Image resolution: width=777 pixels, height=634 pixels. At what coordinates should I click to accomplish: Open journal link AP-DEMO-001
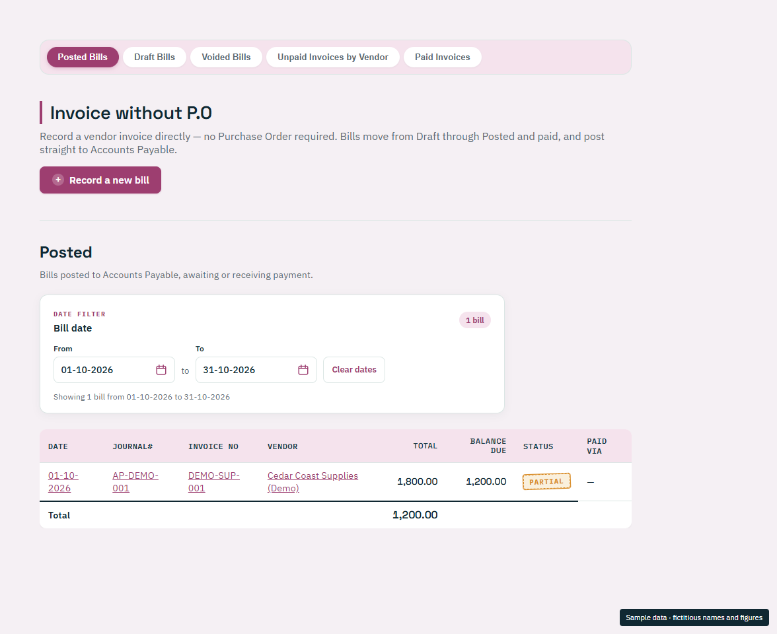click(x=135, y=481)
